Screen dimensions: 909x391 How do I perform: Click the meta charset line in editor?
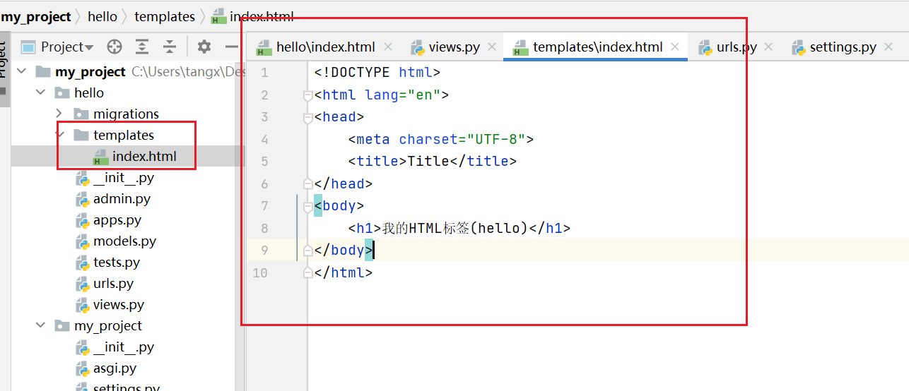[x=440, y=139]
